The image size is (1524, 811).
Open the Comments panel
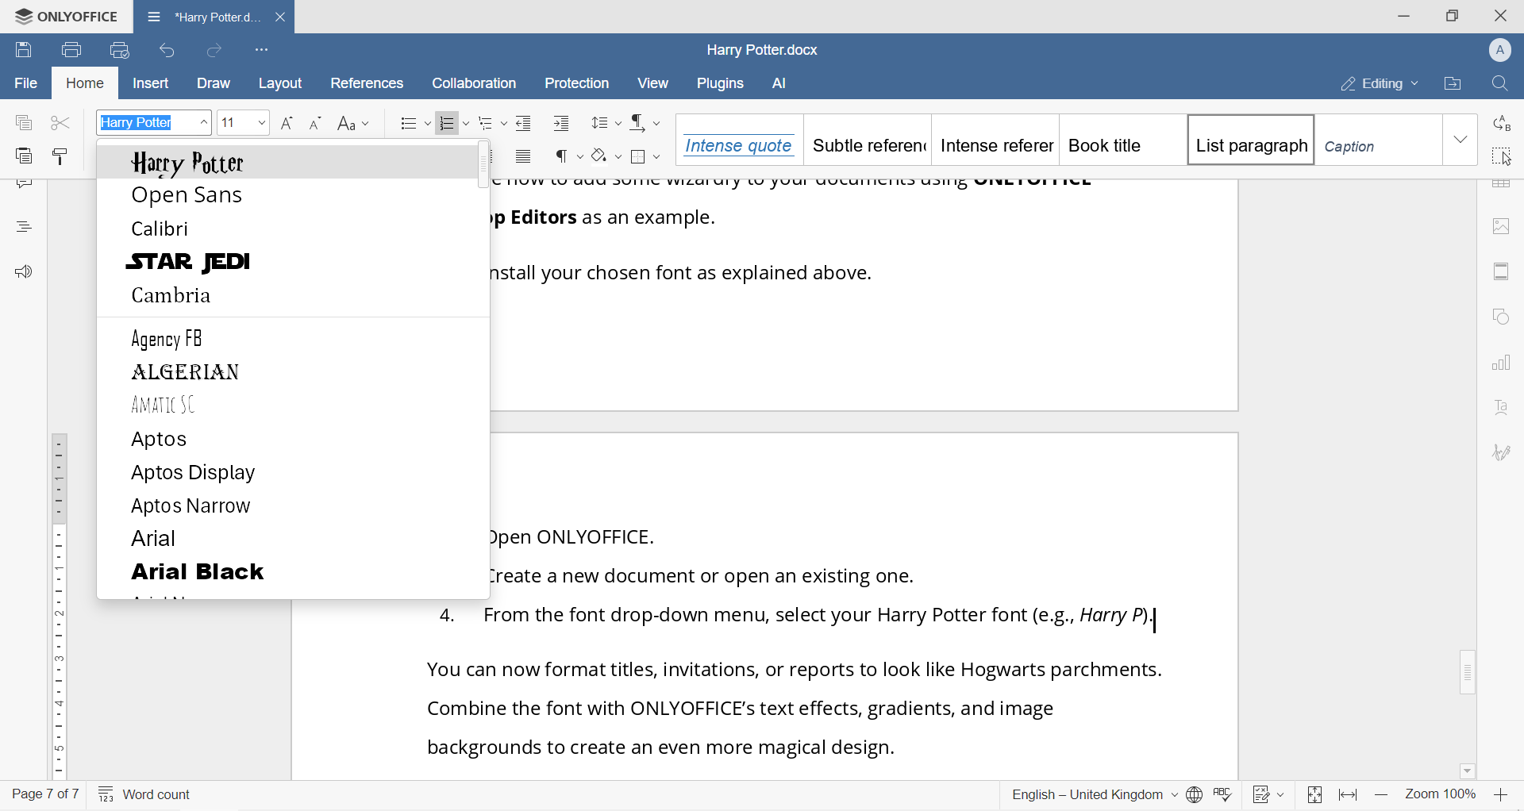click(x=24, y=183)
